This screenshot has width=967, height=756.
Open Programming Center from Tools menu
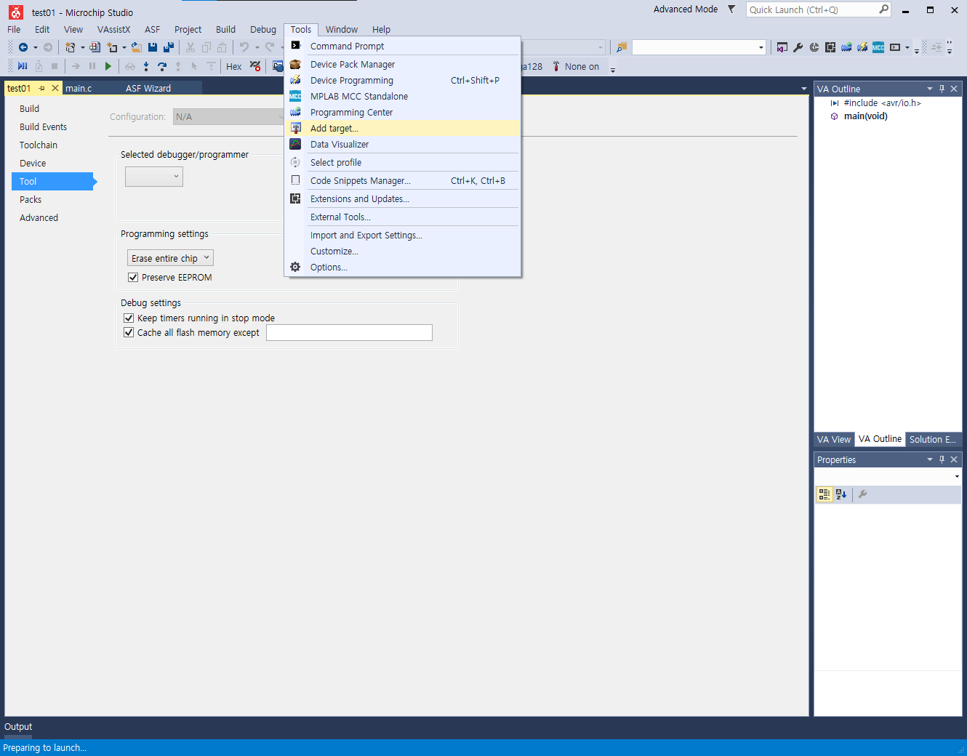coord(403,112)
